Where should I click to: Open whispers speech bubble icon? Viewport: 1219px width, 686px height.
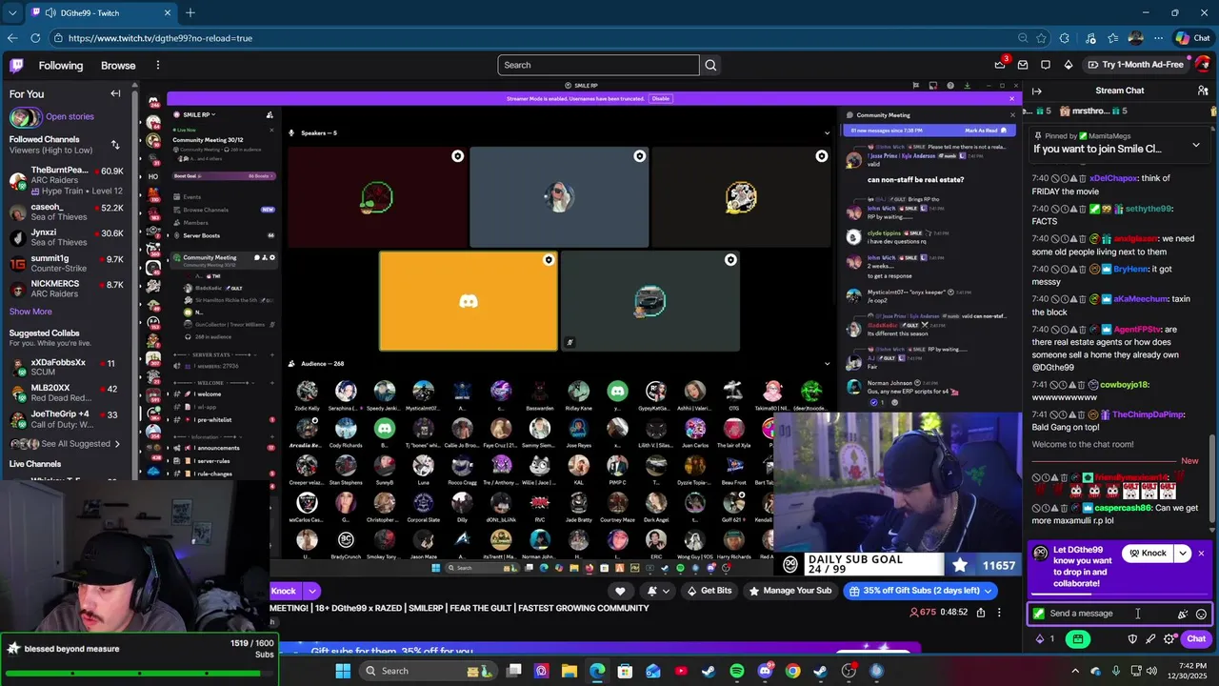point(1046,65)
